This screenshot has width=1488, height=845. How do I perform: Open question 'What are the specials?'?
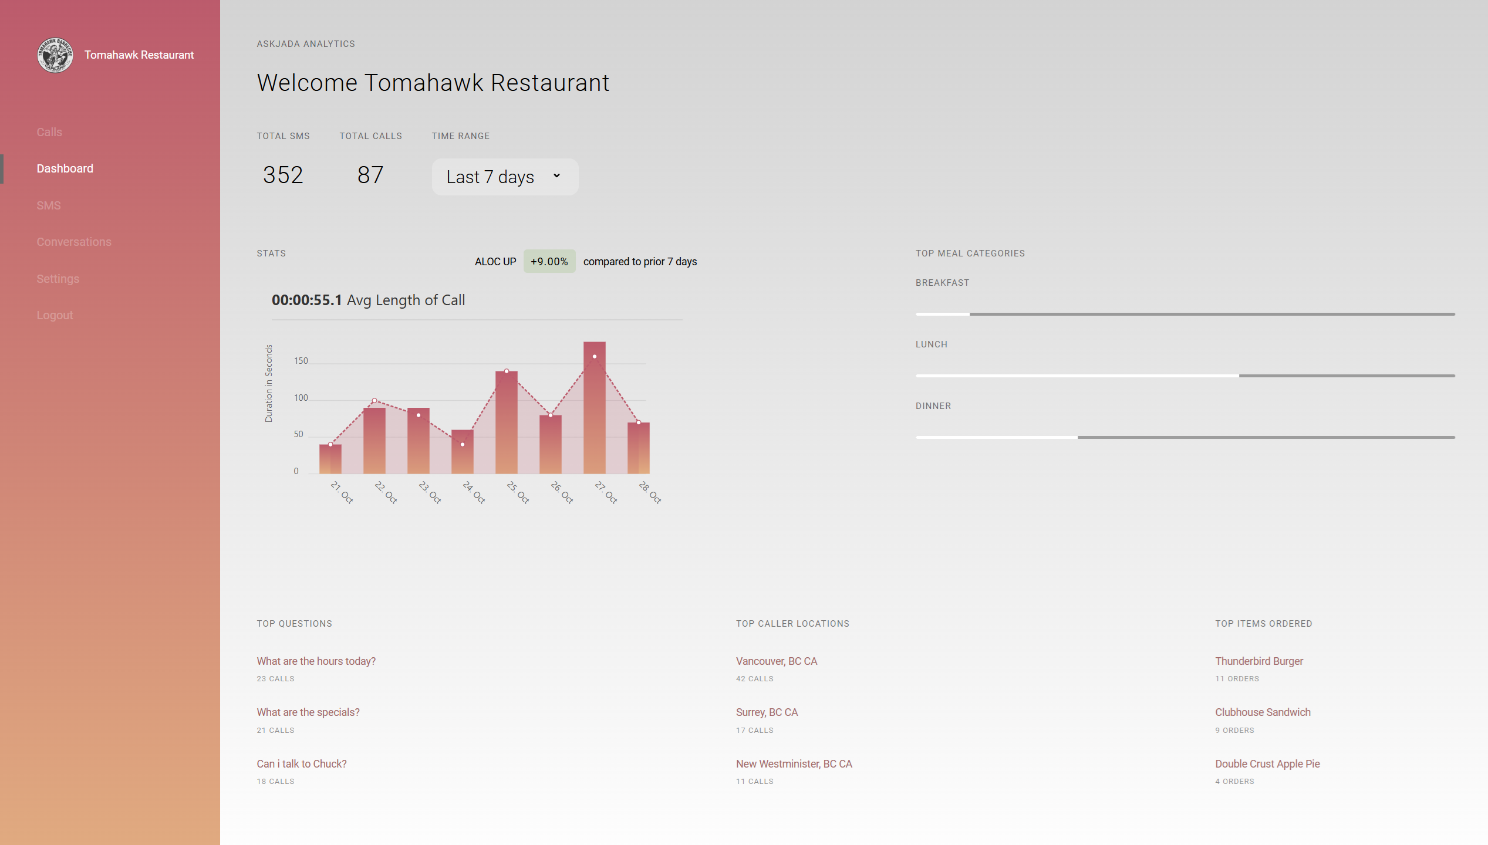click(308, 712)
